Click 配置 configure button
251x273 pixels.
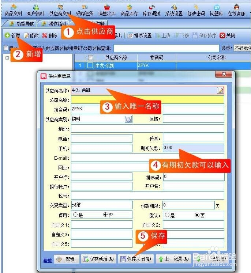(x=67, y=259)
